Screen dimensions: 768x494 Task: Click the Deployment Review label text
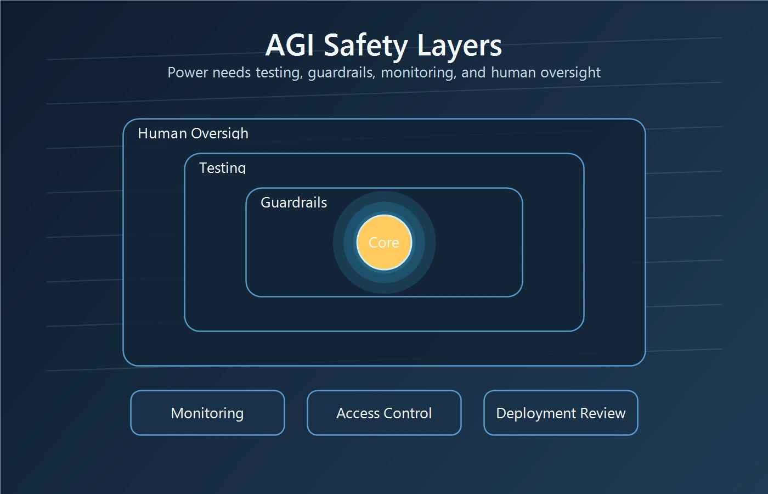[560, 413]
